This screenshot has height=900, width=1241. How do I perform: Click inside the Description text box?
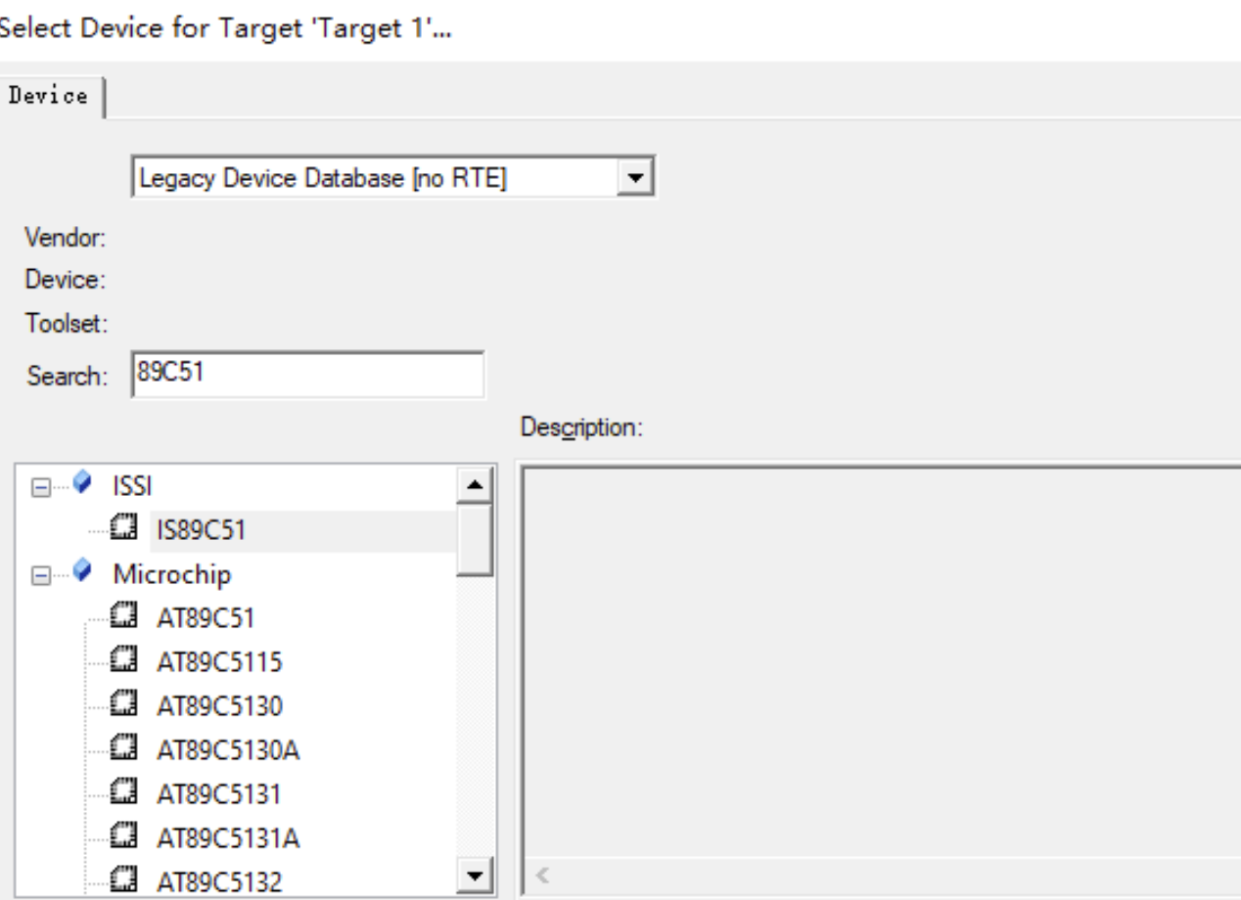(881, 663)
